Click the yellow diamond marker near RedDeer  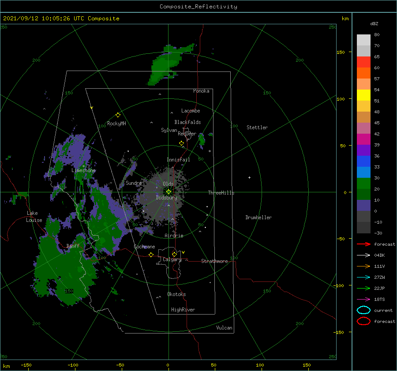[x=181, y=143]
